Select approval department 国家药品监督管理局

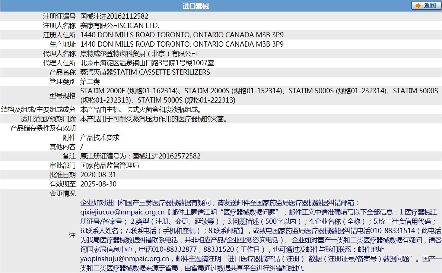click(108, 165)
